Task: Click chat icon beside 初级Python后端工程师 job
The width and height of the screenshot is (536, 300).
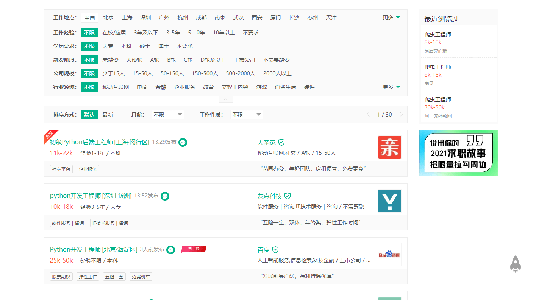Action: (x=183, y=142)
